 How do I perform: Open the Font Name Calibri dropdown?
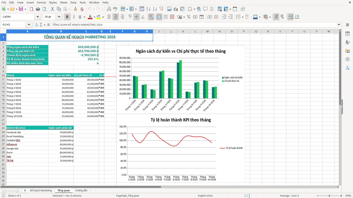coord(38,17)
